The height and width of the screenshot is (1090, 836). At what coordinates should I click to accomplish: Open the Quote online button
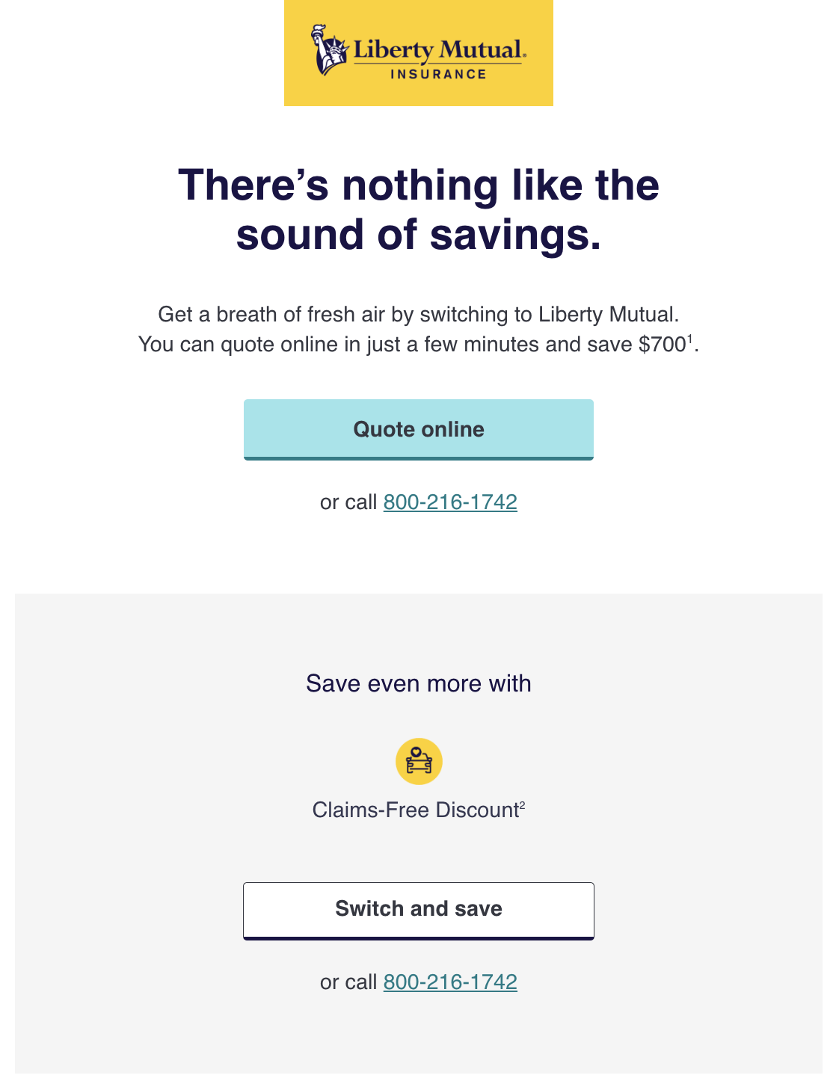coord(419,430)
